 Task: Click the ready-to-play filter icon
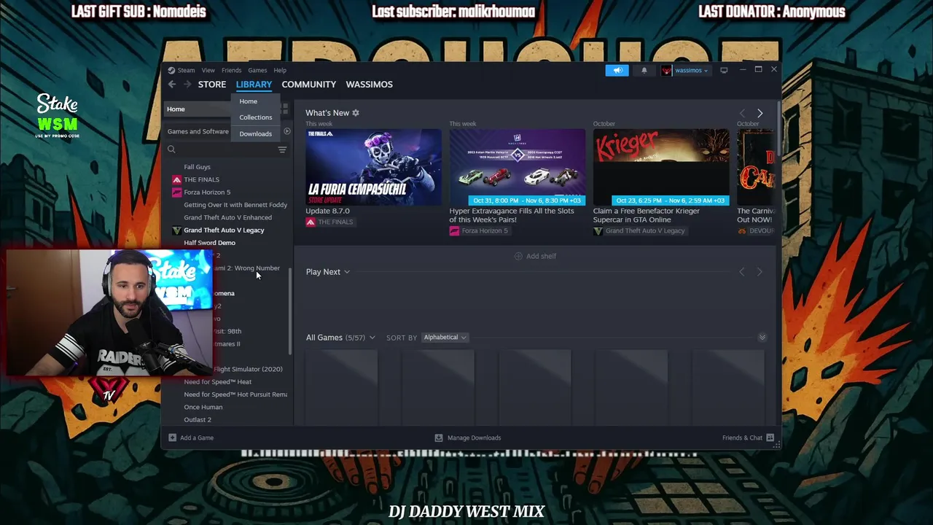click(x=287, y=131)
